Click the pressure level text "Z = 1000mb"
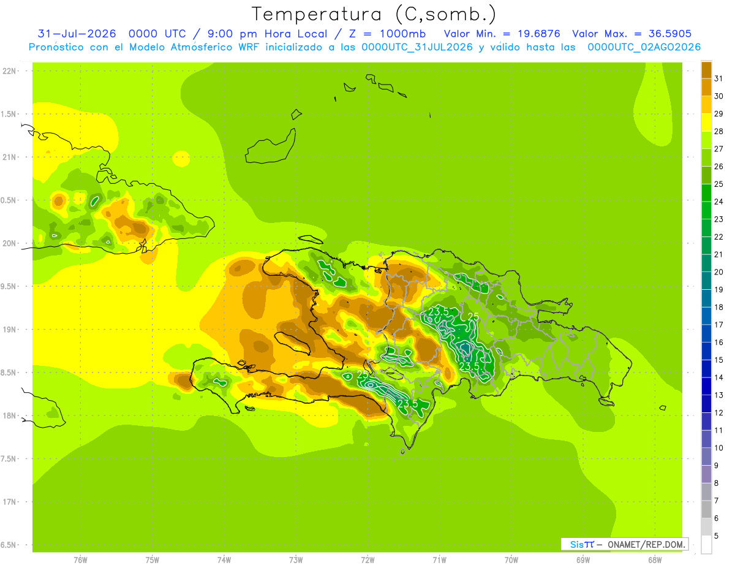735x568 pixels. (x=387, y=34)
